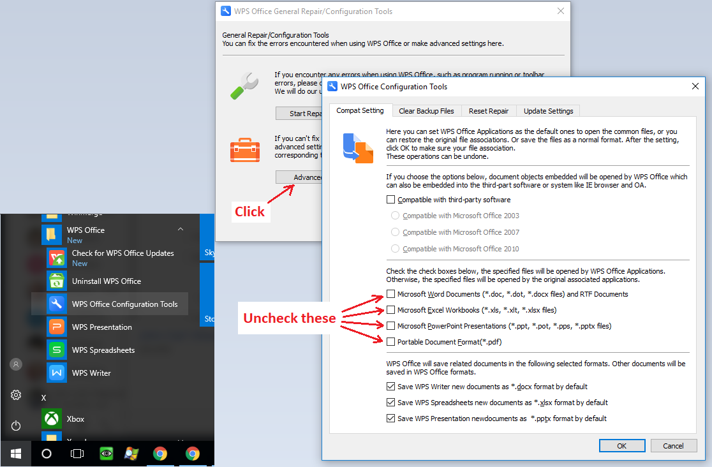The image size is (712, 467).
Task: Toggle Microsoft PowerPoint Presentations checkbox
Action: (x=390, y=326)
